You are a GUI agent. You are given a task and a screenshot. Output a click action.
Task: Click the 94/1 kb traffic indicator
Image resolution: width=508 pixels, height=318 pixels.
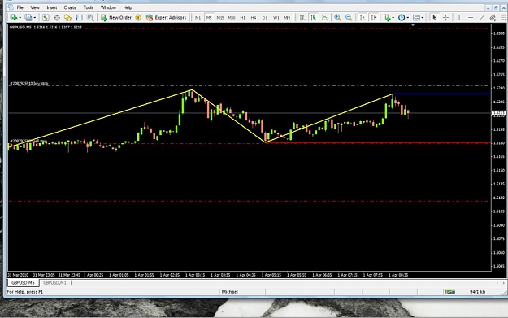click(x=478, y=292)
